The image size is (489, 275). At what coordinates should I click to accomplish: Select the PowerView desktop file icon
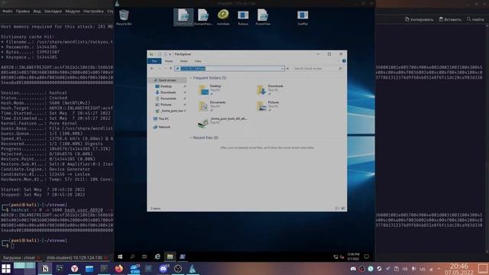[x=263, y=17]
